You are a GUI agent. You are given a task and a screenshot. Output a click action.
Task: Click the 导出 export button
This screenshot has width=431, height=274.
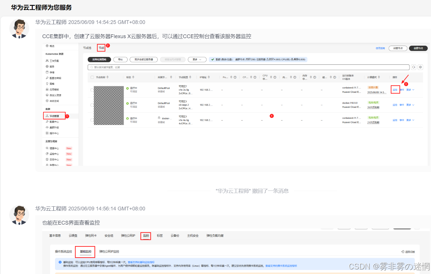(x=120, y=60)
